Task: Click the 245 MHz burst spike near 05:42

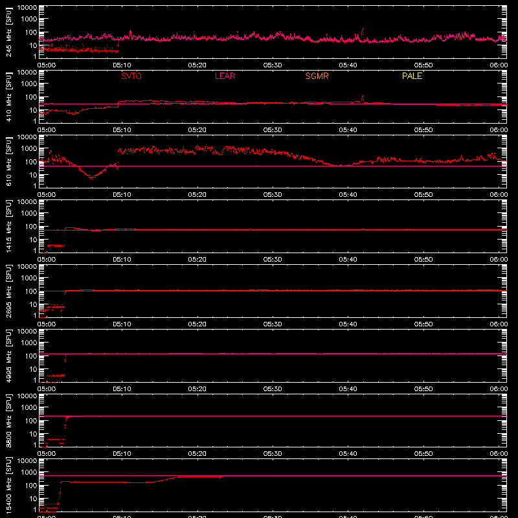Action: [363, 34]
